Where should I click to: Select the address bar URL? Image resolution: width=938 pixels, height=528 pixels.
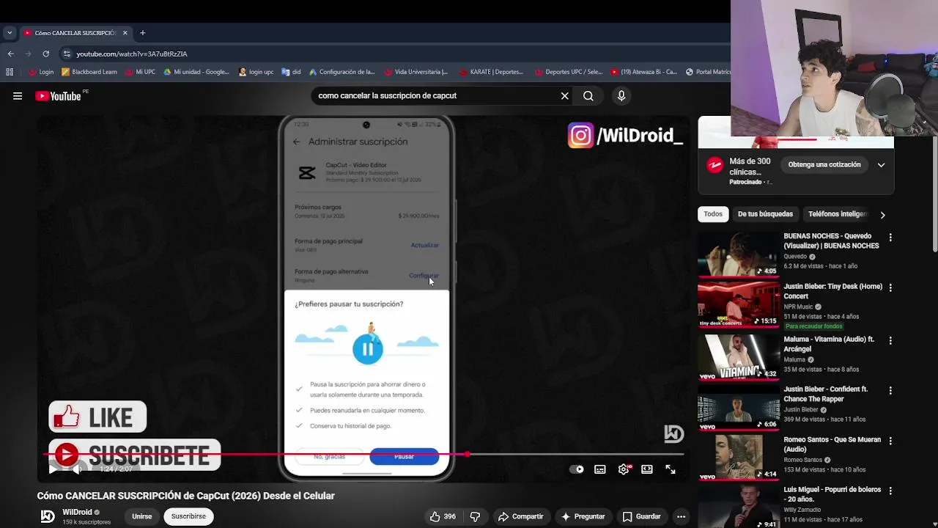[132, 54]
